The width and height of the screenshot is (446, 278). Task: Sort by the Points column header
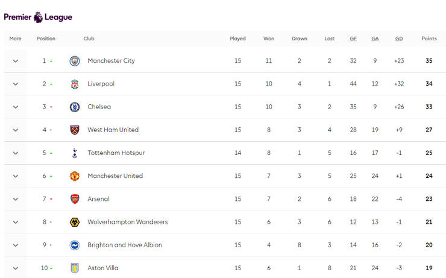pos(429,39)
